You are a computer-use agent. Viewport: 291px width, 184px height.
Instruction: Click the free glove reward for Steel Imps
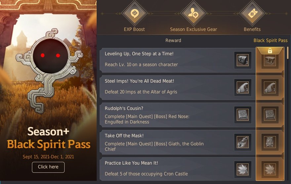pyautogui.click(x=243, y=88)
